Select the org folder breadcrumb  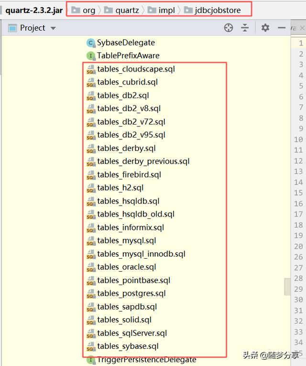coord(83,10)
